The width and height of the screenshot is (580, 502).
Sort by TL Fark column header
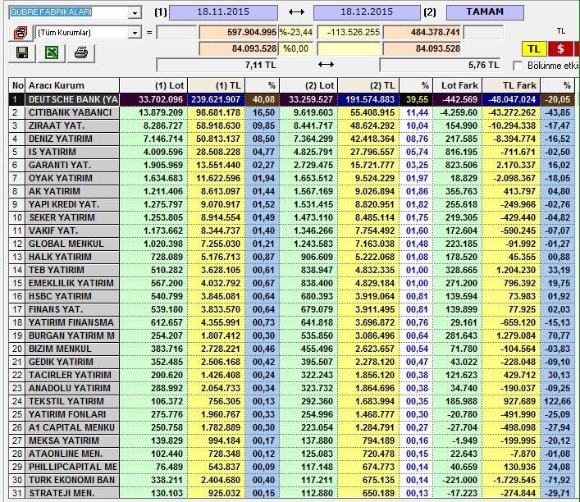click(511, 85)
